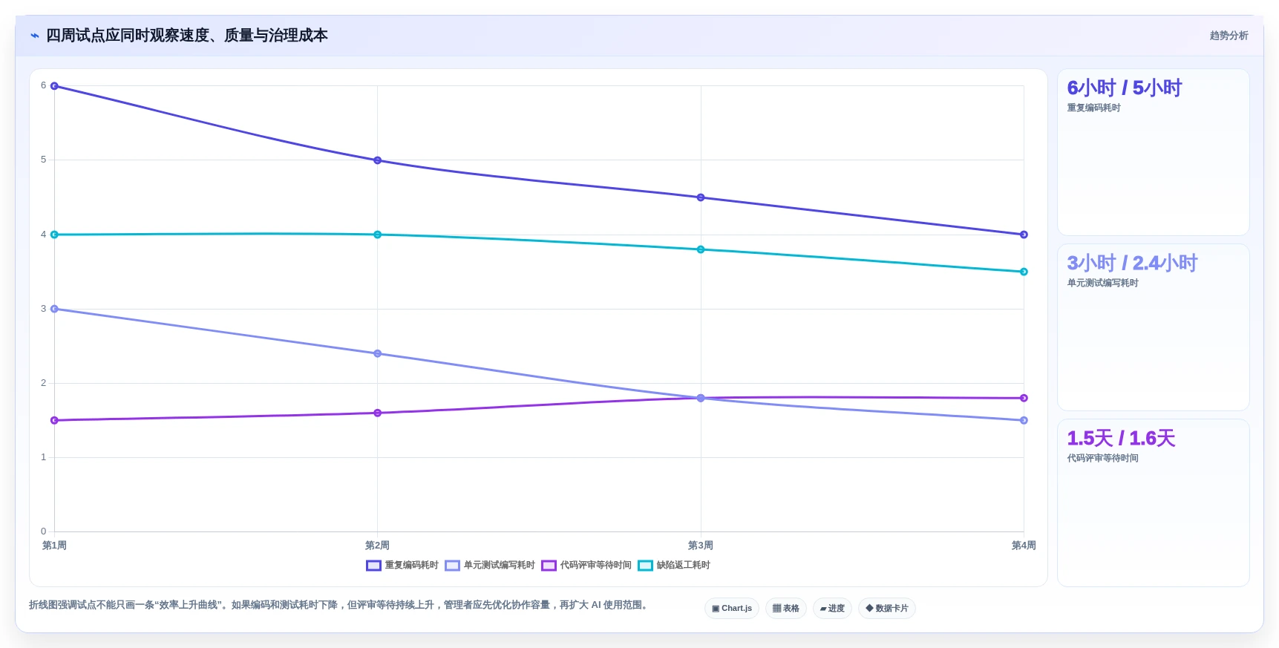Click the 代码评审等待时间 point at 第1周

[54, 420]
